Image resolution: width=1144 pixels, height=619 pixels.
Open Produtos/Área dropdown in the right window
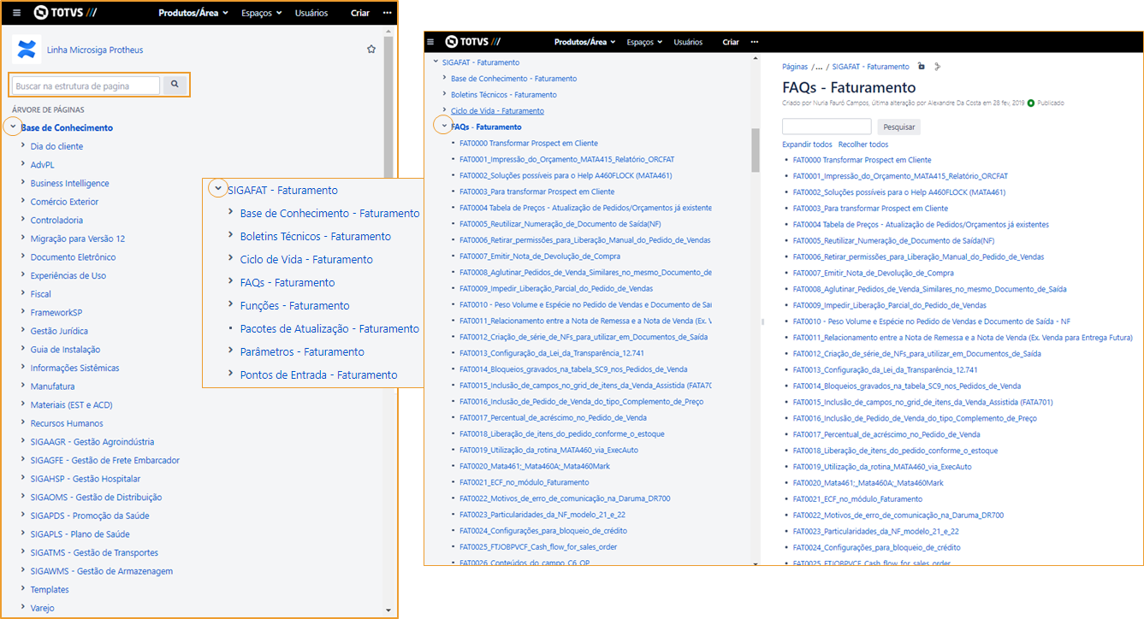click(x=584, y=42)
